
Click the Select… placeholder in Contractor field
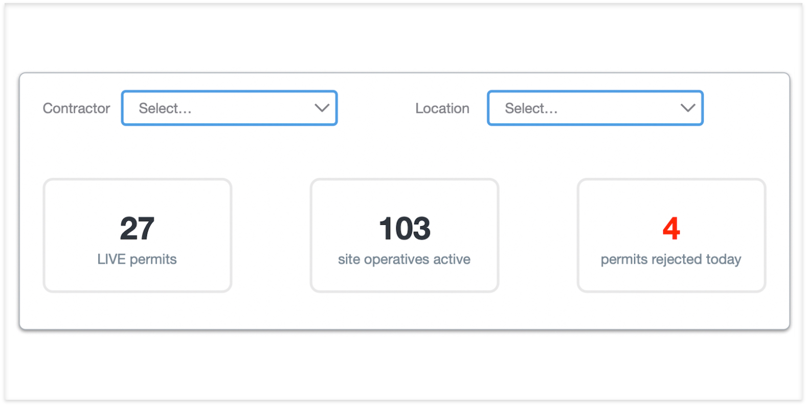click(165, 108)
